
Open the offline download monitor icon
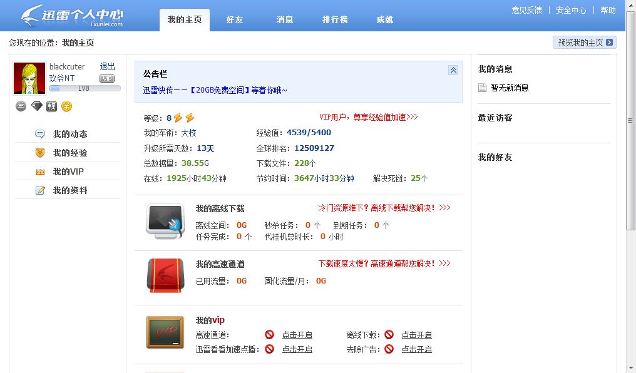click(165, 222)
